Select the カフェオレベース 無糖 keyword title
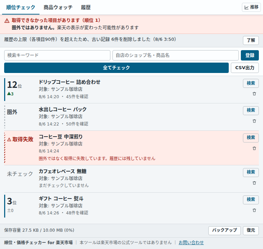Screen dimensions: 263x249 click(x=63, y=171)
